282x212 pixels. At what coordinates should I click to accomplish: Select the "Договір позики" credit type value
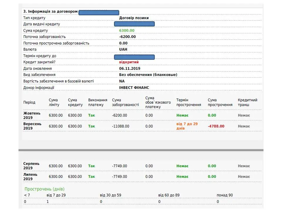(134, 18)
